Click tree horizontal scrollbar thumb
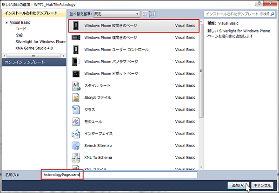This screenshot has height=193, width=279. 33,56
